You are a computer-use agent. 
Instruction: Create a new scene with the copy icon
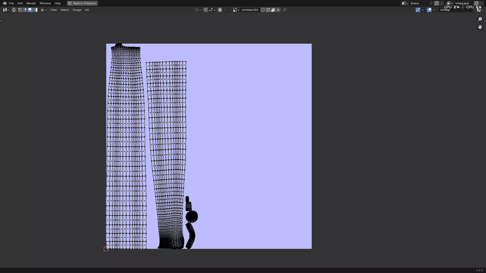click(437, 3)
